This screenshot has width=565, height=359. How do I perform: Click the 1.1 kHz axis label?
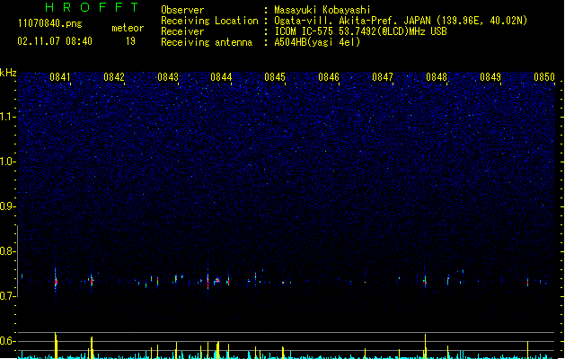[x=7, y=117]
